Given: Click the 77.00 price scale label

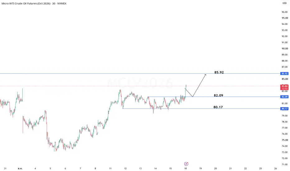Looking at the screenshot, I should pyautogui.click(x=285, y=128).
